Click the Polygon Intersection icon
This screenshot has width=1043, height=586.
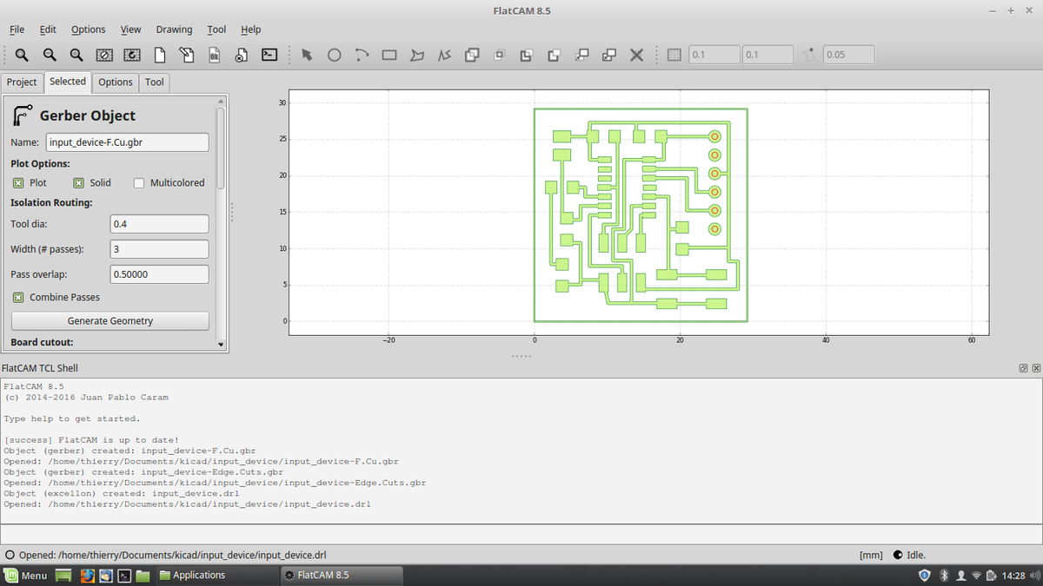click(499, 55)
